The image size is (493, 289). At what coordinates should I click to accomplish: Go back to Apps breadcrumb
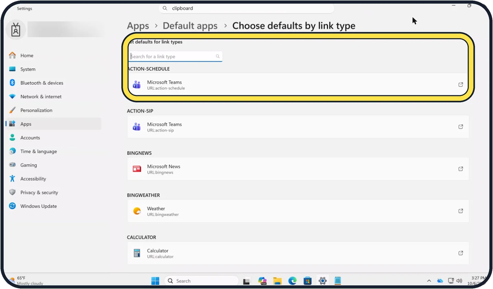pos(138,26)
